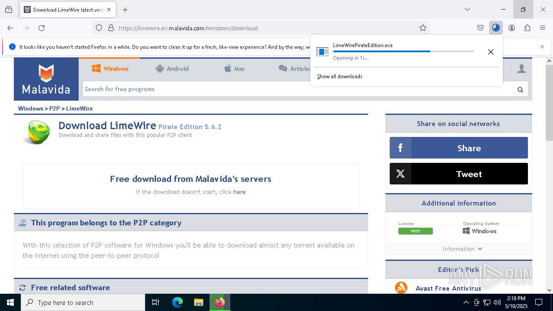Screen dimensions: 553x311
Task: Click the Windows operating system label
Action: pos(480,231)
